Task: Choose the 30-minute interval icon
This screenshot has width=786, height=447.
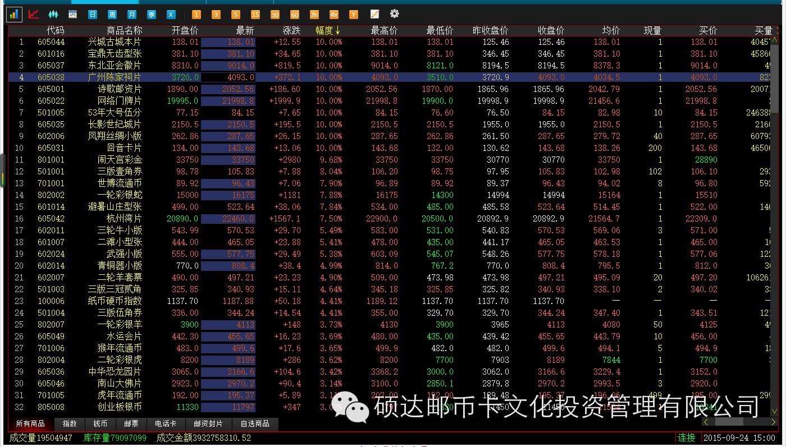Action: point(275,15)
